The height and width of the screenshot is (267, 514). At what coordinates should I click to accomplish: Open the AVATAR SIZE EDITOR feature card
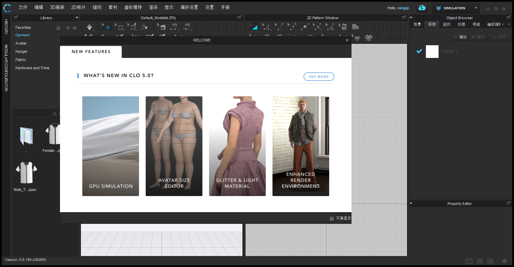pos(174,146)
